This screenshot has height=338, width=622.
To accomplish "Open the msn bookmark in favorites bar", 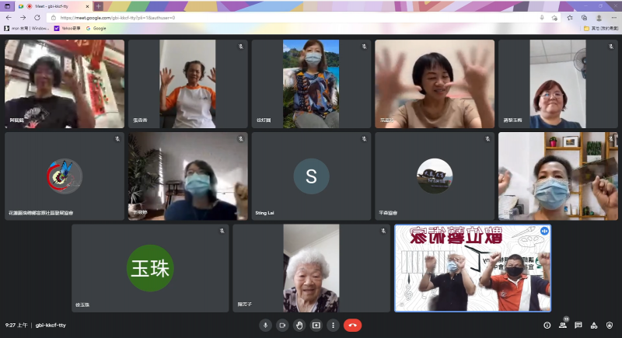I will click(x=26, y=29).
